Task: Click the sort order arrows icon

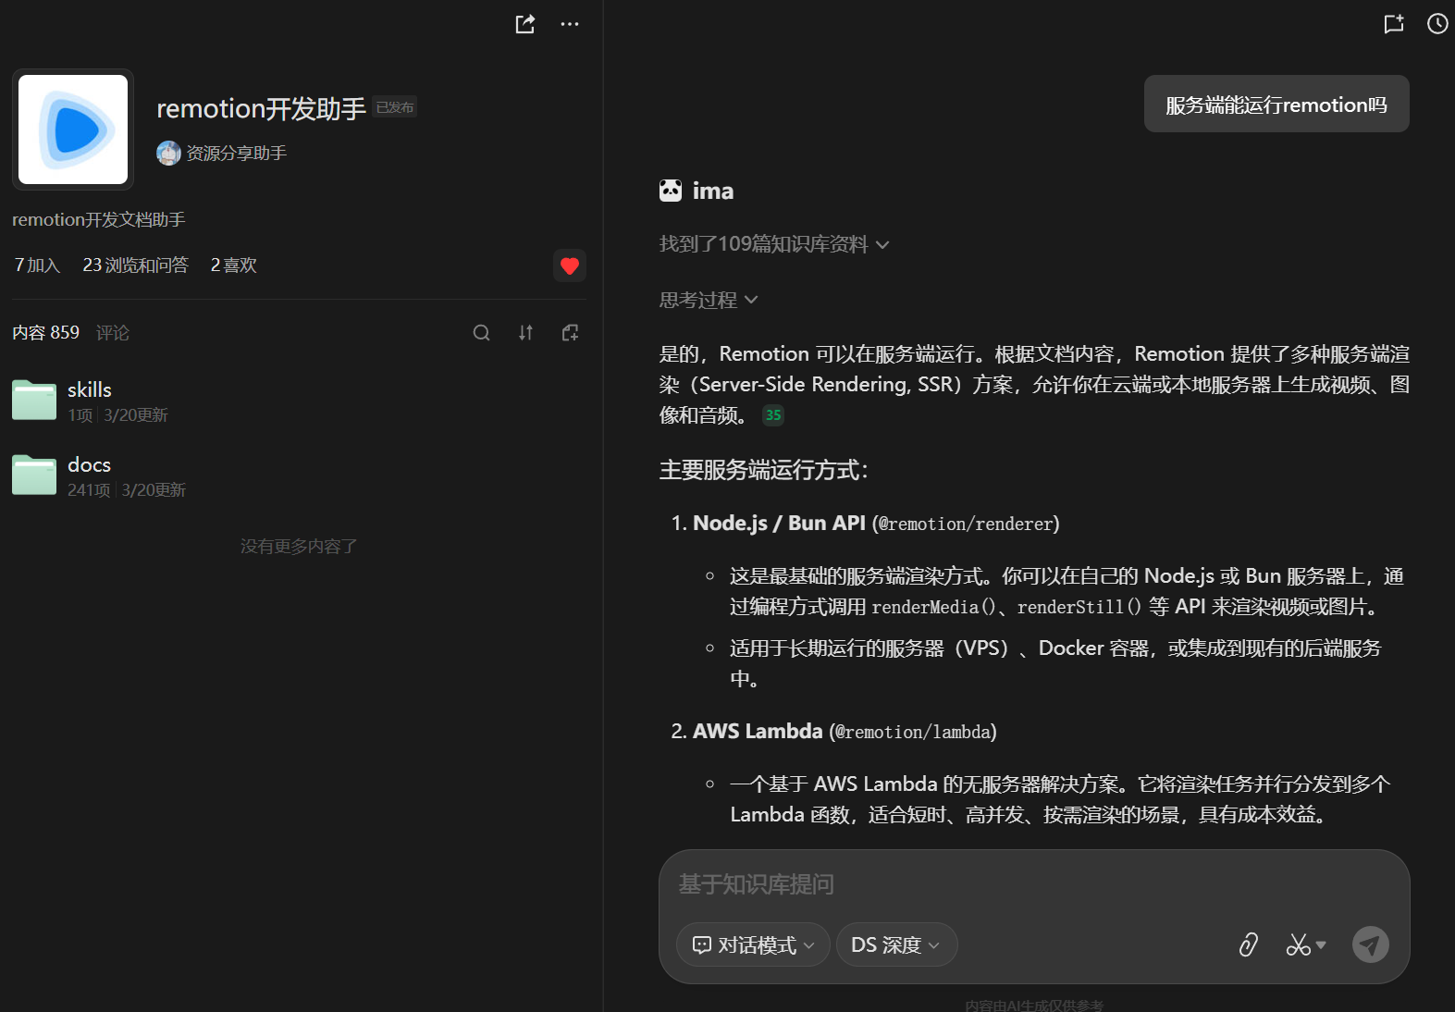Action: (x=525, y=333)
